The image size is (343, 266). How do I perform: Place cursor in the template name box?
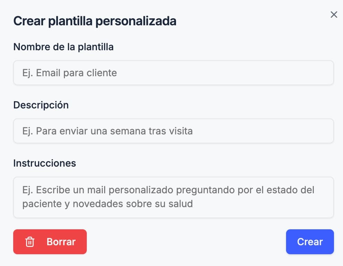tap(173, 73)
